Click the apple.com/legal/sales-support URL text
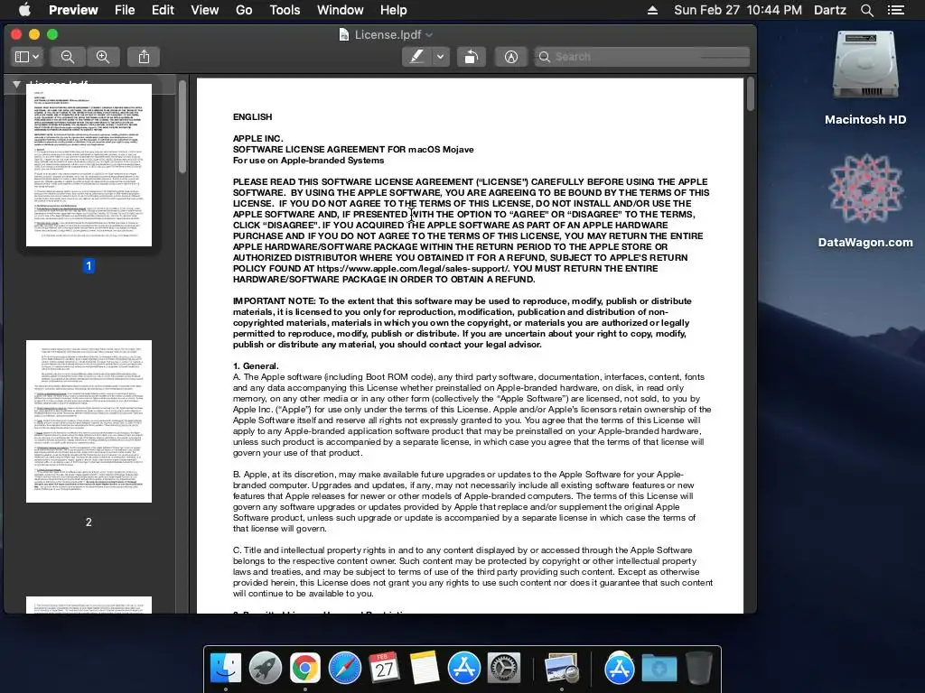Screen dimensions: 925x693 pos(412,268)
